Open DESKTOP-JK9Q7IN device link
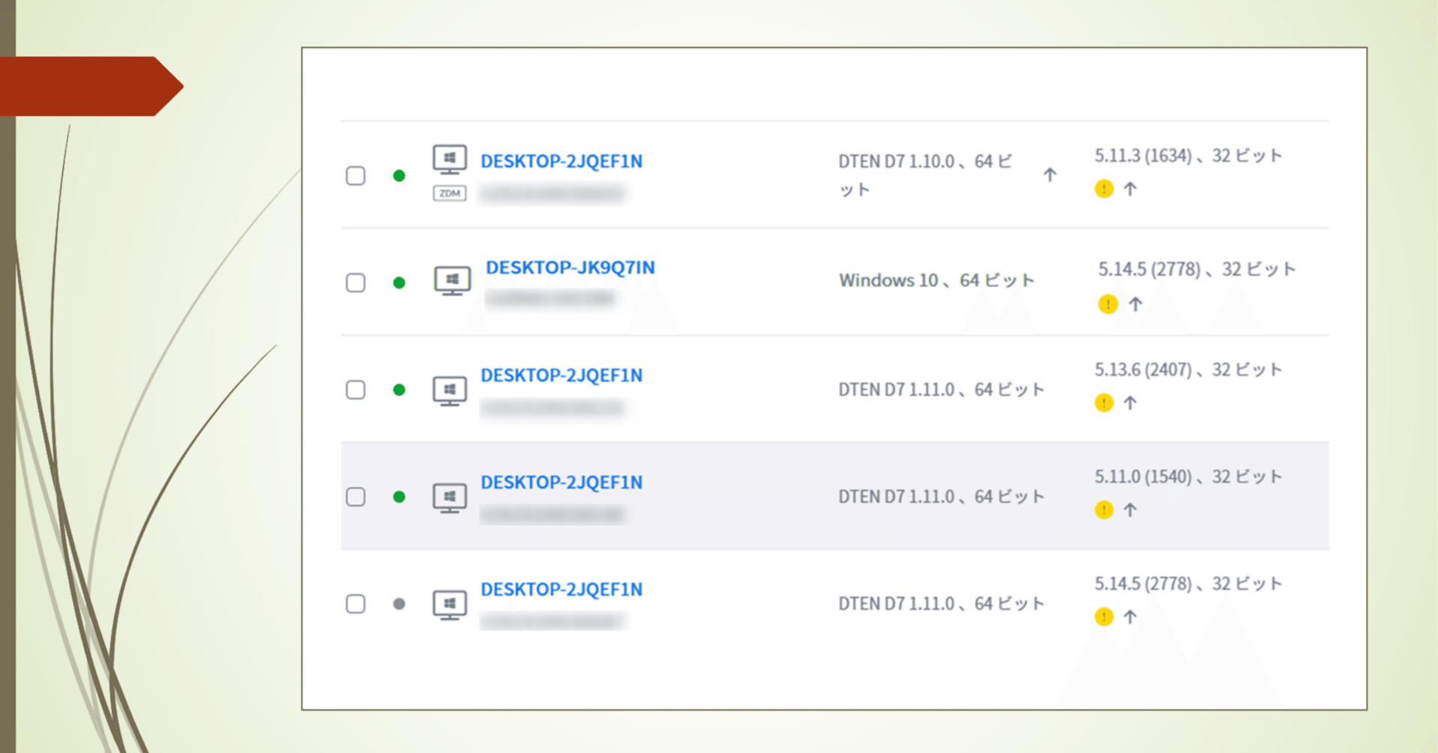 pos(570,267)
